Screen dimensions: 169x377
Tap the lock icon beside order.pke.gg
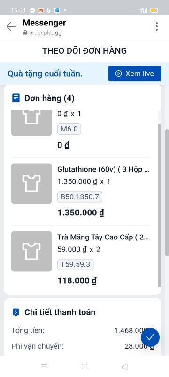click(x=25, y=33)
